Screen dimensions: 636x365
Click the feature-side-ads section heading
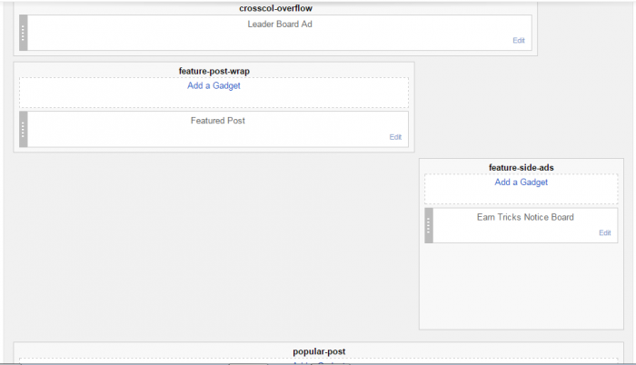[x=522, y=167]
